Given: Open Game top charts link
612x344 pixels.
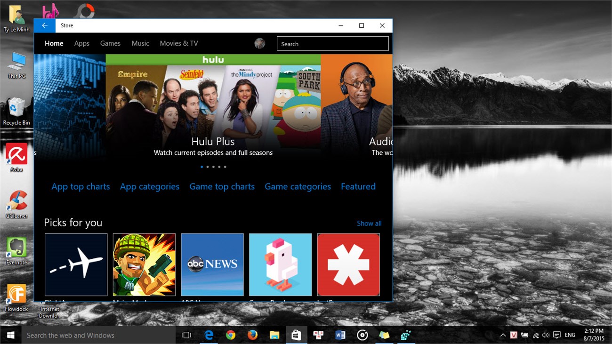Looking at the screenshot, I should pyautogui.click(x=222, y=186).
